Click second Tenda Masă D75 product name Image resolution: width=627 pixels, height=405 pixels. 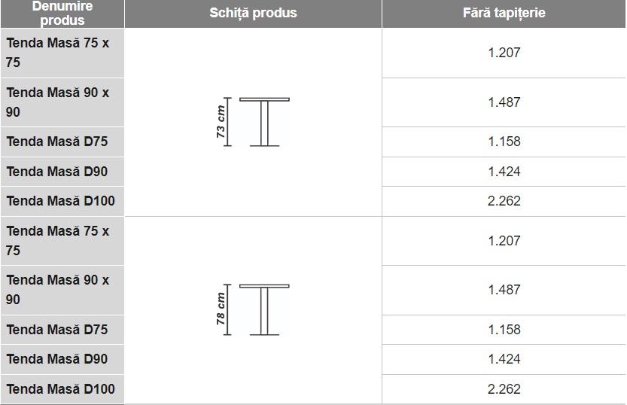tap(56, 330)
